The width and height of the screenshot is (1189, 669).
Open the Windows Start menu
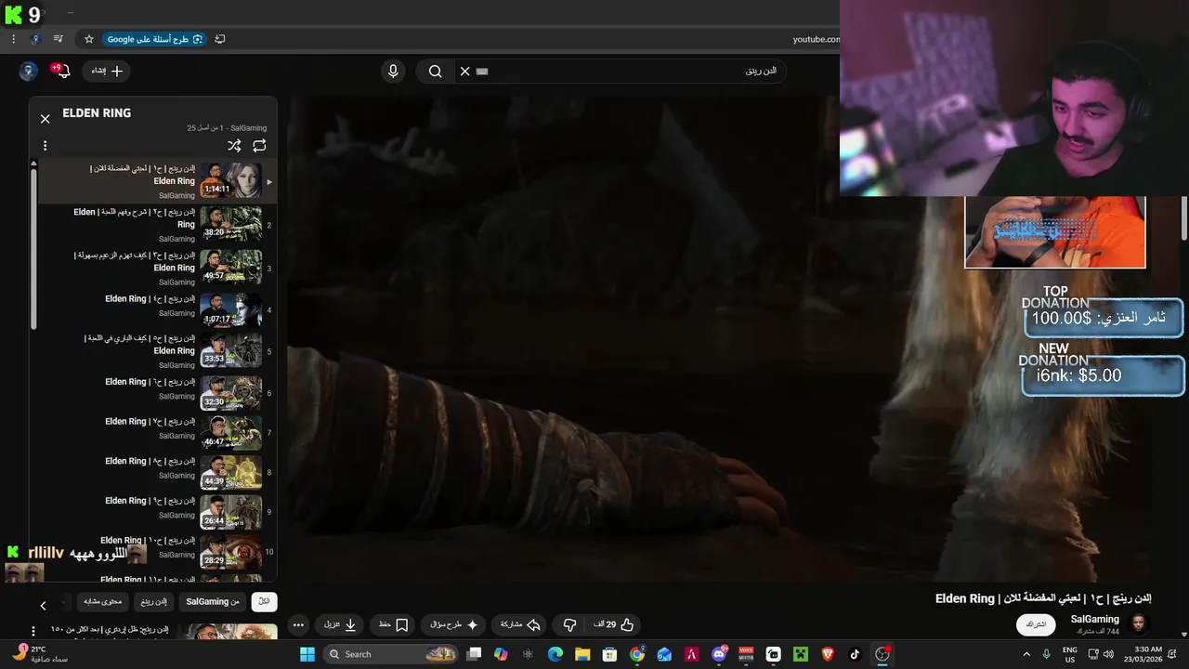tap(307, 654)
